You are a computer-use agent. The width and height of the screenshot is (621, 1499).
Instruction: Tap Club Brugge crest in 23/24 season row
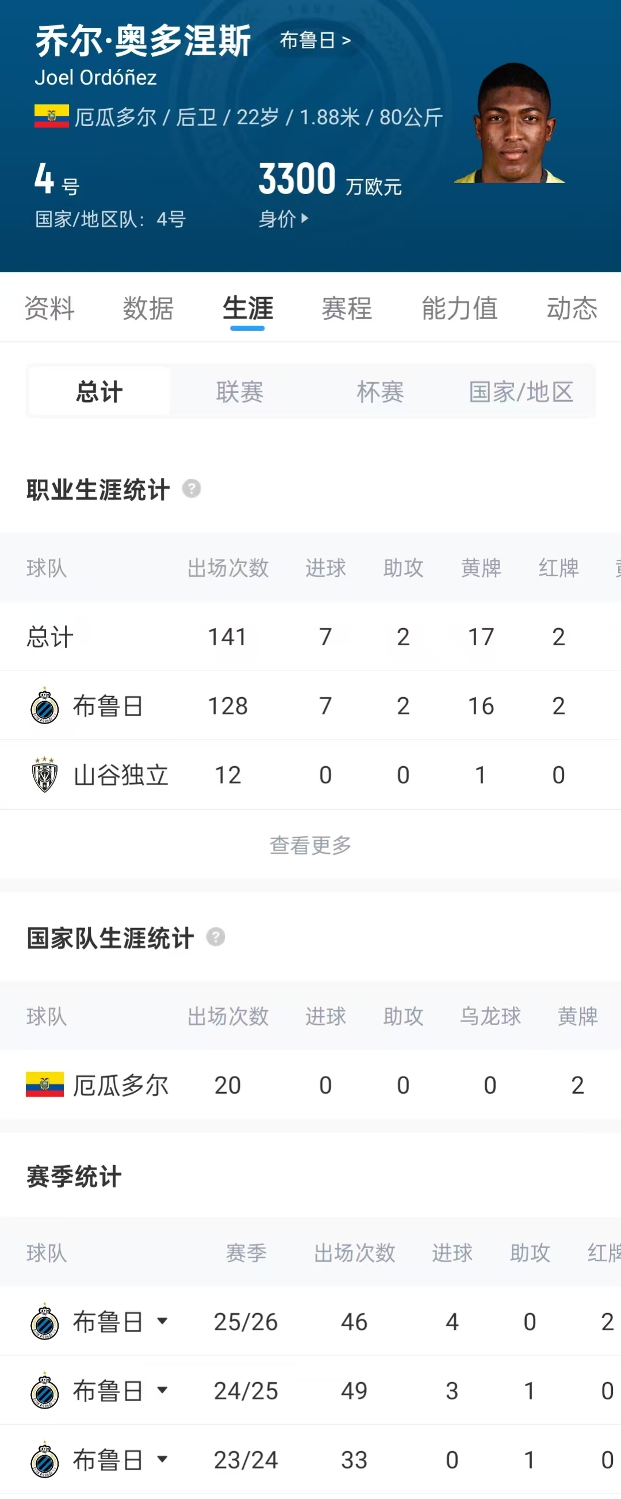point(45,1459)
